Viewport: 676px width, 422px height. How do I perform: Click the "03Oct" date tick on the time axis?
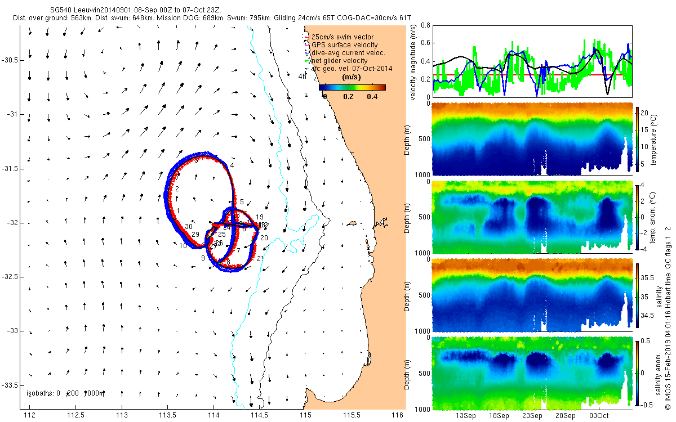pyautogui.click(x=599, y=415)
